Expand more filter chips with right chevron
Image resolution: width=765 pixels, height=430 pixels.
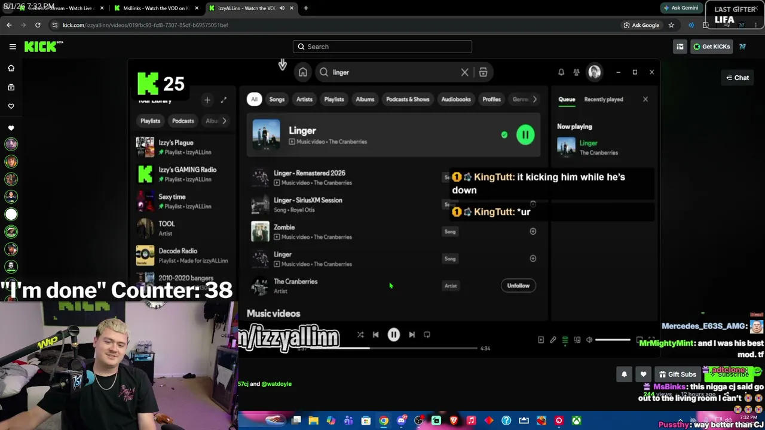pyautogui.click(x=535, y=99)
